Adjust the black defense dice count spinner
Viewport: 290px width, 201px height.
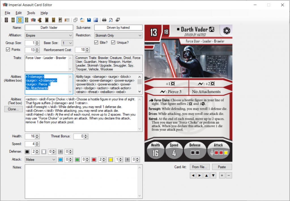pyautogui.click(x=37, y=152)
